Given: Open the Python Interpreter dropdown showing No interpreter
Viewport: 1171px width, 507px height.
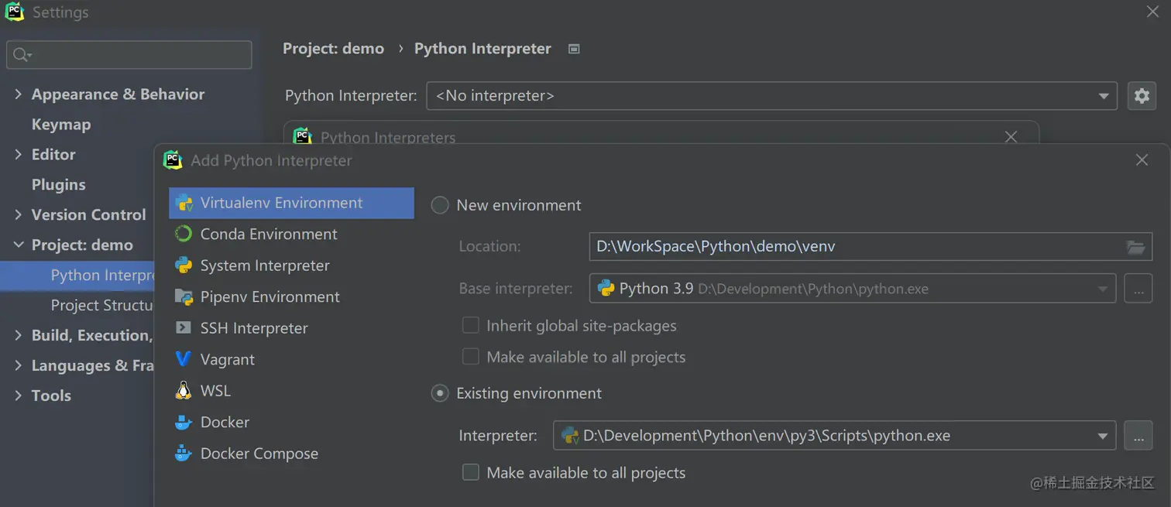Looking at the screenshot, I should [771, 96].
